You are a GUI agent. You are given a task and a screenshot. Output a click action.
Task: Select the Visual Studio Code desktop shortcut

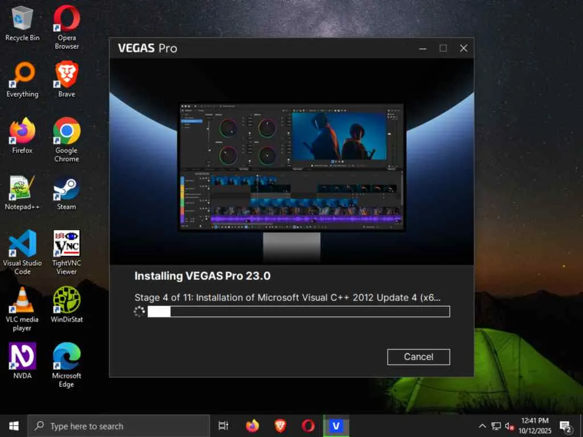coord(22,253)
